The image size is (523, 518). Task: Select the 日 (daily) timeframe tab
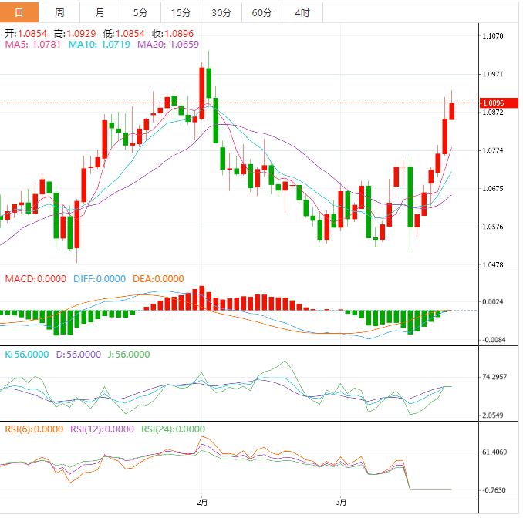point(19,13)
